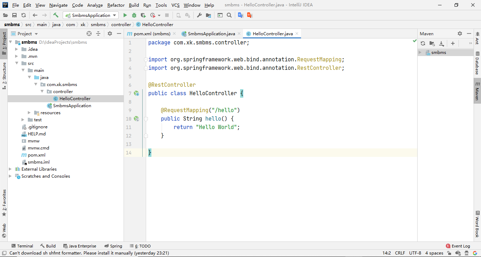Click Maven Generate Sources folder icon
Image resolution: width=481 pixels, height=257 pixels.
click(x=432, y=43)
